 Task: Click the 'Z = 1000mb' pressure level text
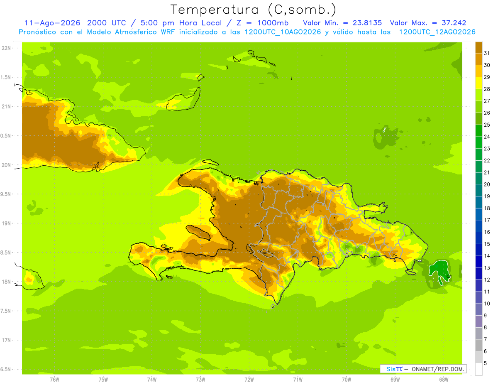coord(263,23)
